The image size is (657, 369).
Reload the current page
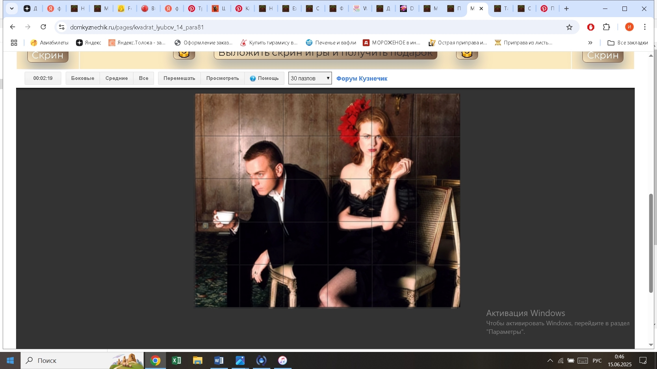click(43, 27)
